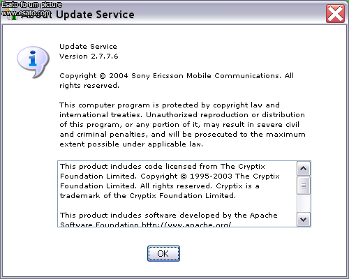Image resolution: width=349 pixels, height=279 pixels.
Task: Confirm the dialog with the OK button
Action: [163, 253]
